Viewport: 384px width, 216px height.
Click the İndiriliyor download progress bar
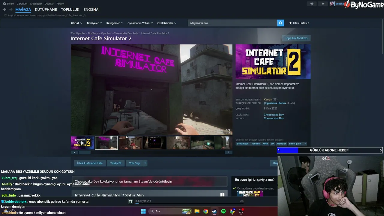click(x=189, y=203)
